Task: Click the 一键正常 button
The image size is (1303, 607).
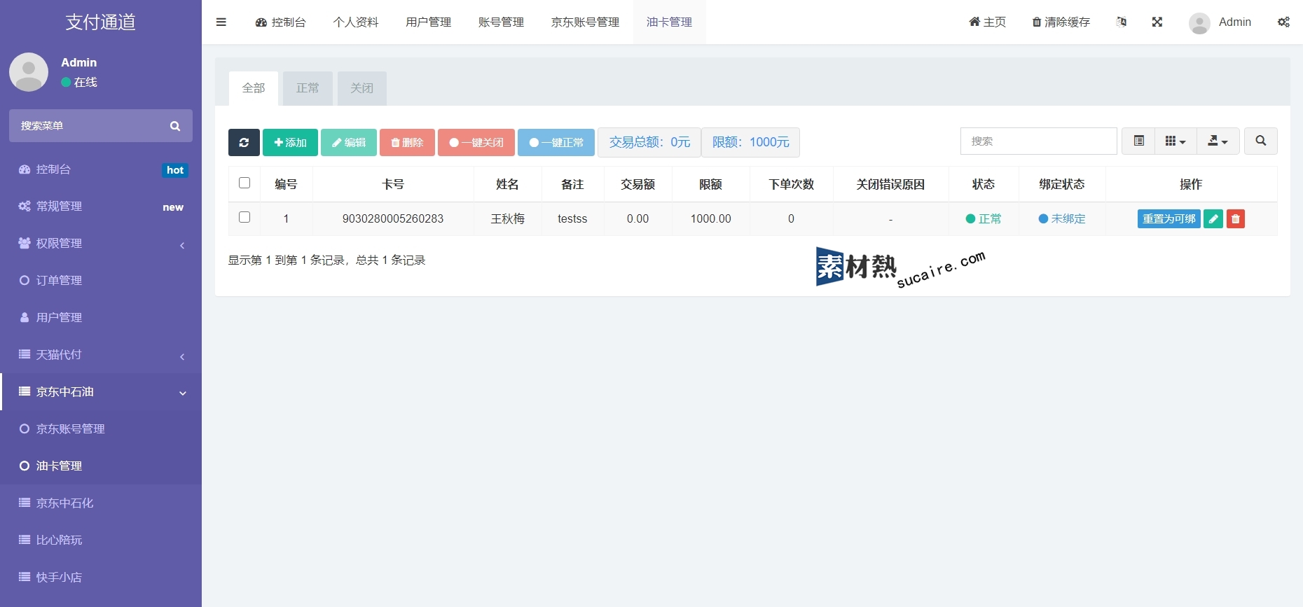Action: point(556,142)
